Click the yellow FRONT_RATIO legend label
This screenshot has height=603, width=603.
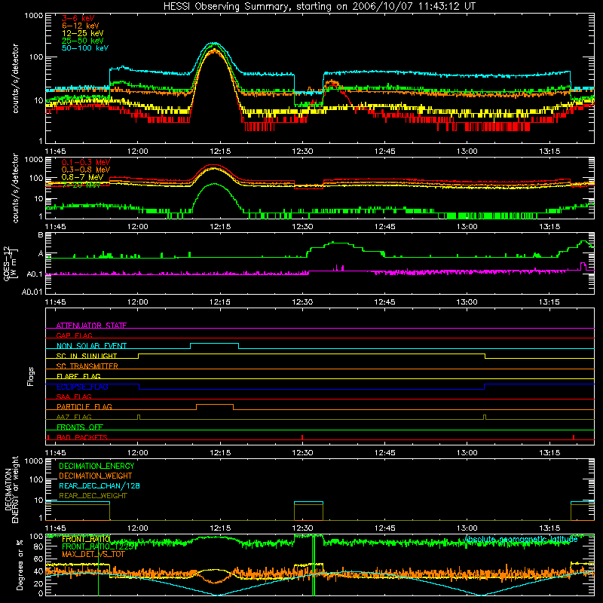click(86, 539)
